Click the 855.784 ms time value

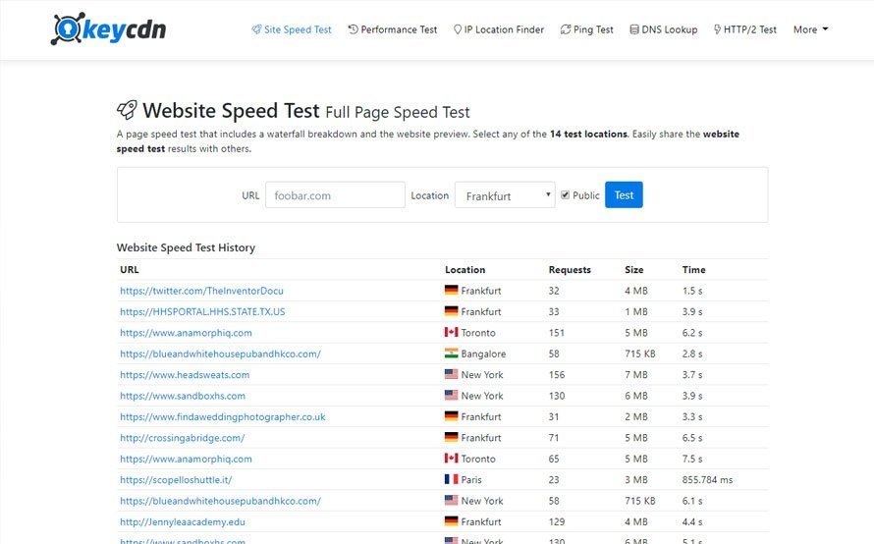[707, 480]
